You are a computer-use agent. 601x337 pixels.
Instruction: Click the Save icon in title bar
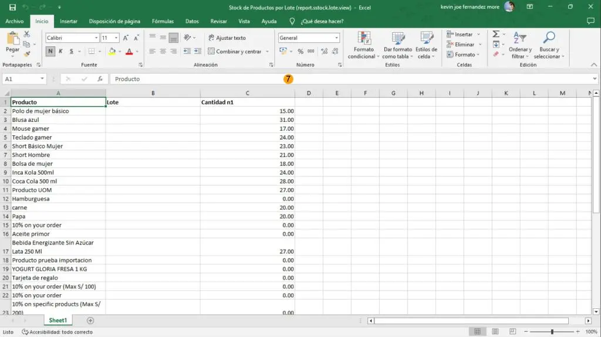(12, 7)
